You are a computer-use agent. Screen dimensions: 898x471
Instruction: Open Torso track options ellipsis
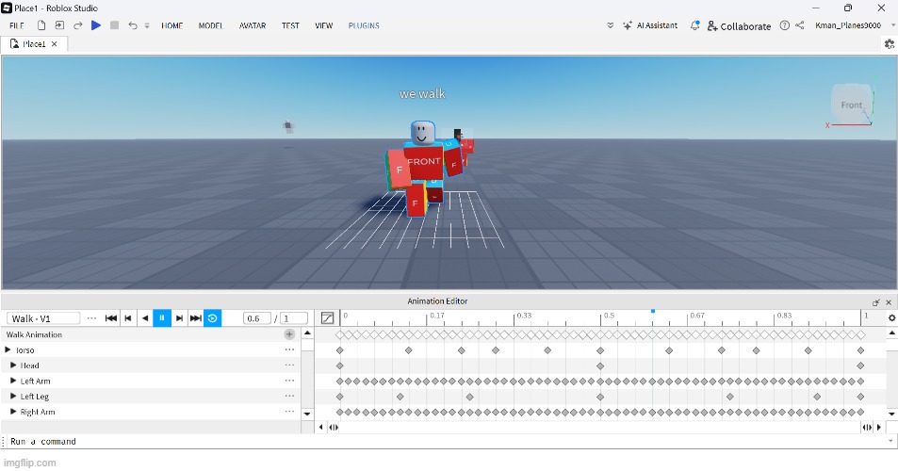pos(290,349)
